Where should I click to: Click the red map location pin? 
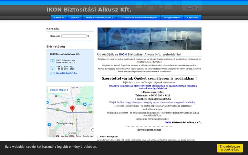coord(72,108)
